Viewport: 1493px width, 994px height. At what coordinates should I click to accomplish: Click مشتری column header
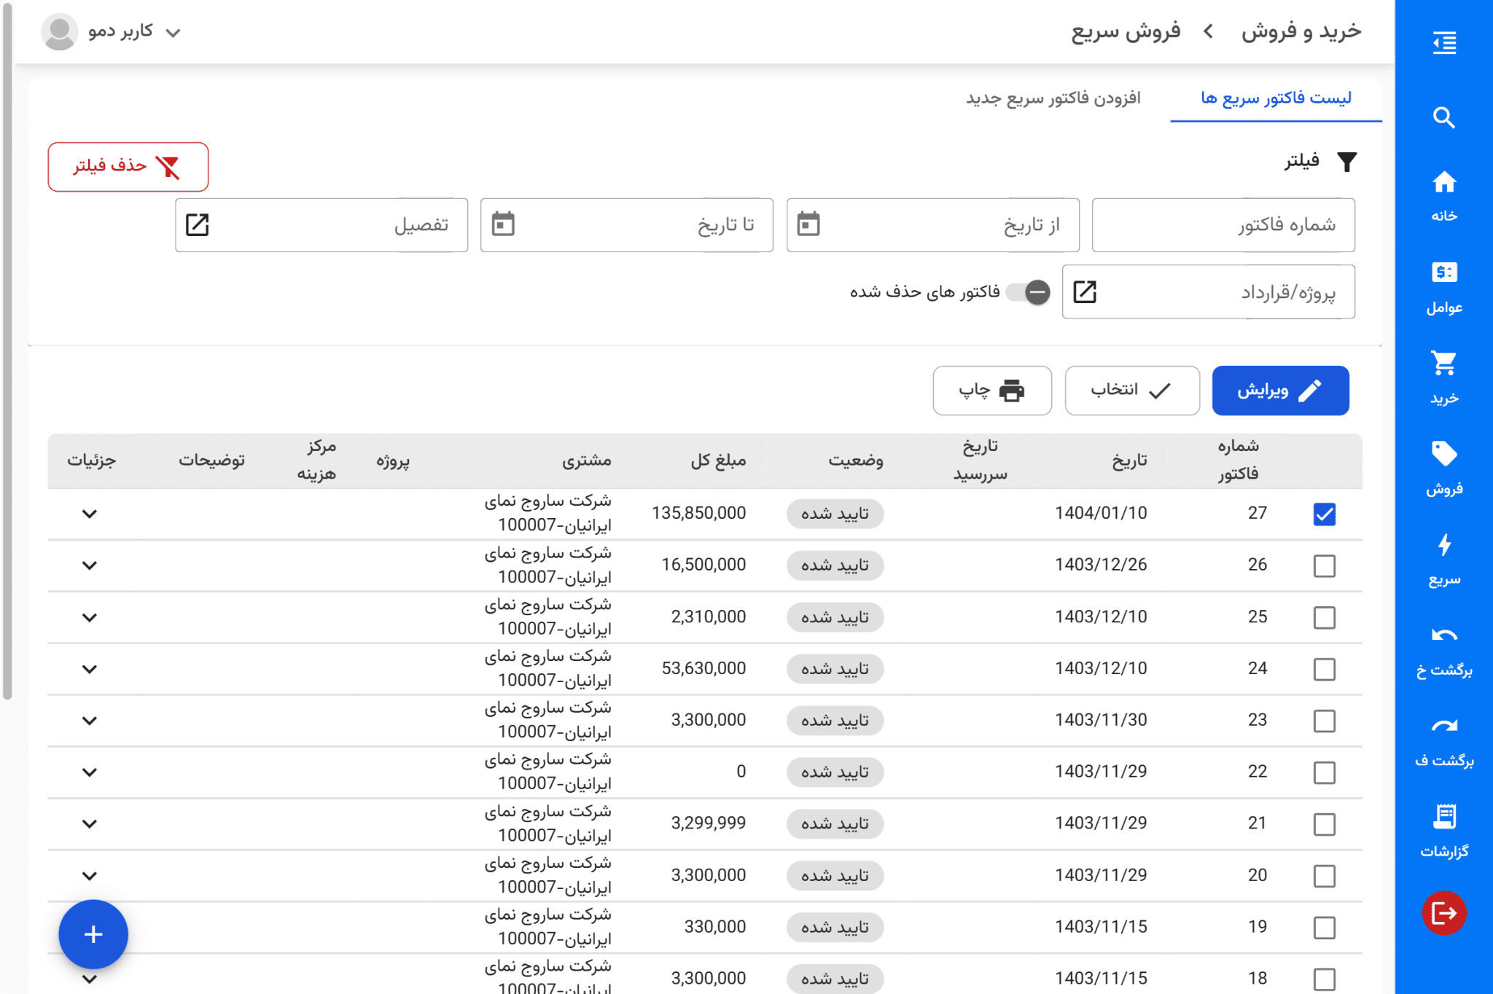[x=587, y=460]
